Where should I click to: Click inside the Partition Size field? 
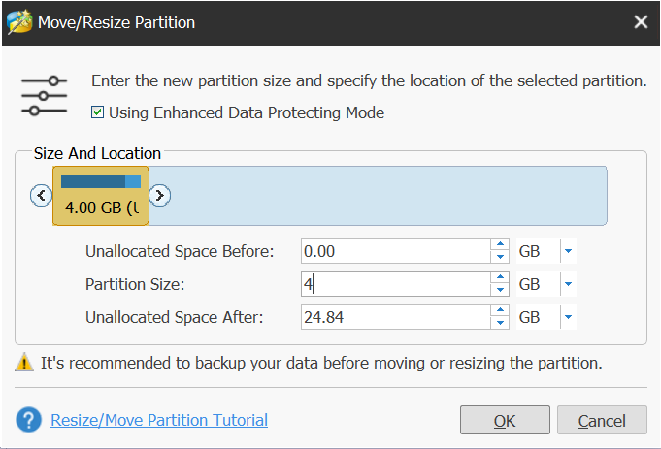pos(393,284)
